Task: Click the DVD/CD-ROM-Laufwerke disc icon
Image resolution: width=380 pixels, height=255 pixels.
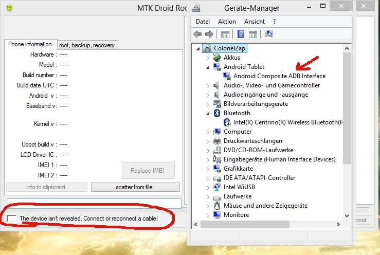Action: [x=217, y=150]
